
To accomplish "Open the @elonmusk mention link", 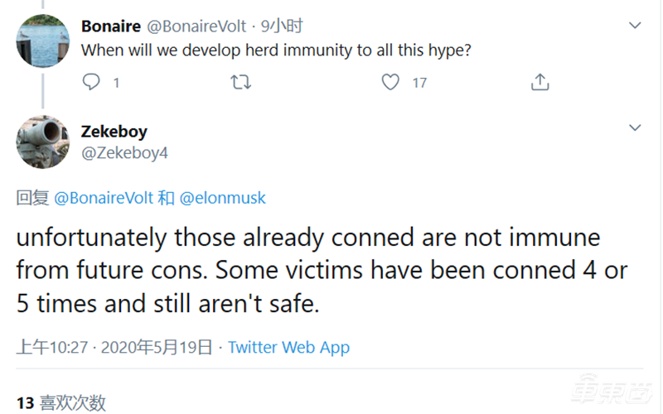I will click(x=223, y=199).
